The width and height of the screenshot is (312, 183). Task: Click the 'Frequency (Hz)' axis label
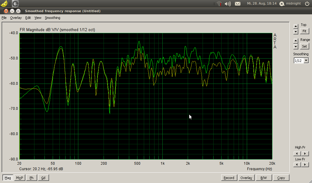pos(260,169)
